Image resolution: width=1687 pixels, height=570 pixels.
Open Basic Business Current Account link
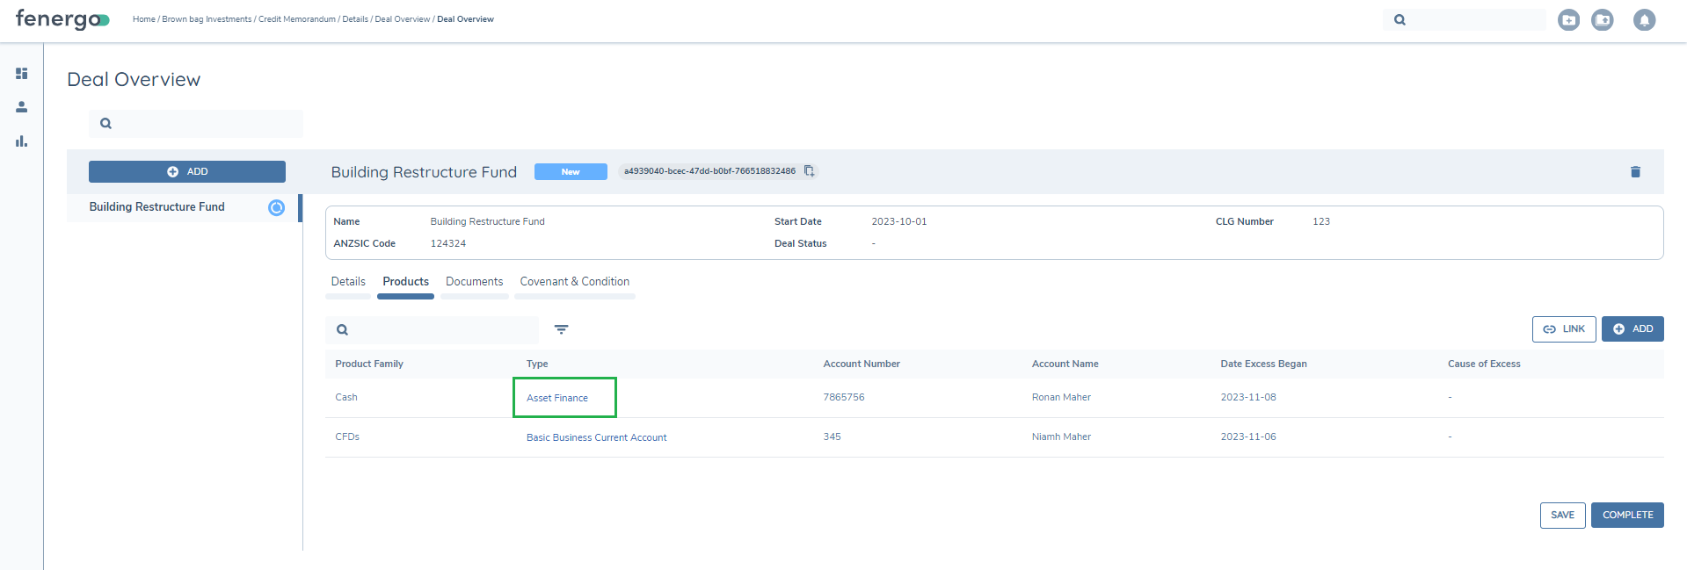596,437
